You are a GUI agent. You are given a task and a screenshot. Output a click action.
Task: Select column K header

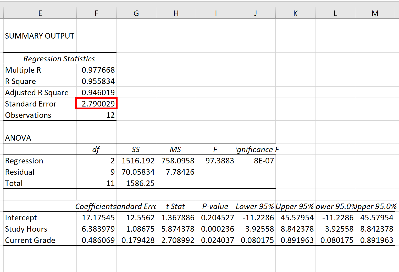295,13
